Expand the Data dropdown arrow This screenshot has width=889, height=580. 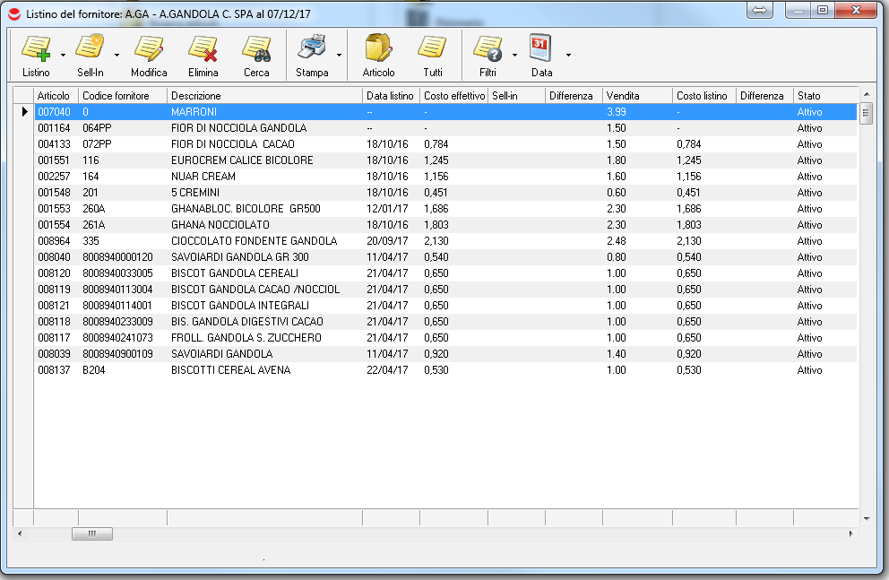(568, 56)
